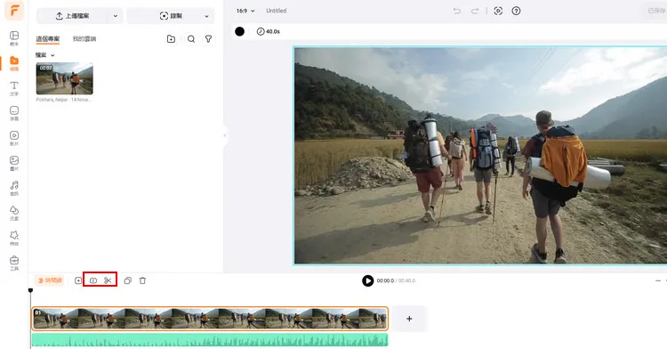Image resolution: width=667 pixels, height=349 pixels.
Task: Expand the arrow next to the record button
Action: [206, 16]
